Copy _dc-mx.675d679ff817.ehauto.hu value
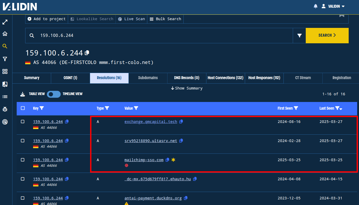Viewport: 359px width, 205px height. point(195,179)
